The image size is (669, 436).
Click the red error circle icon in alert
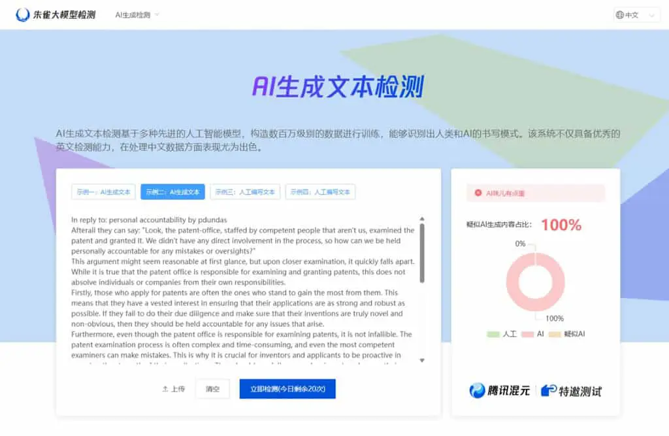click(478, 193)
